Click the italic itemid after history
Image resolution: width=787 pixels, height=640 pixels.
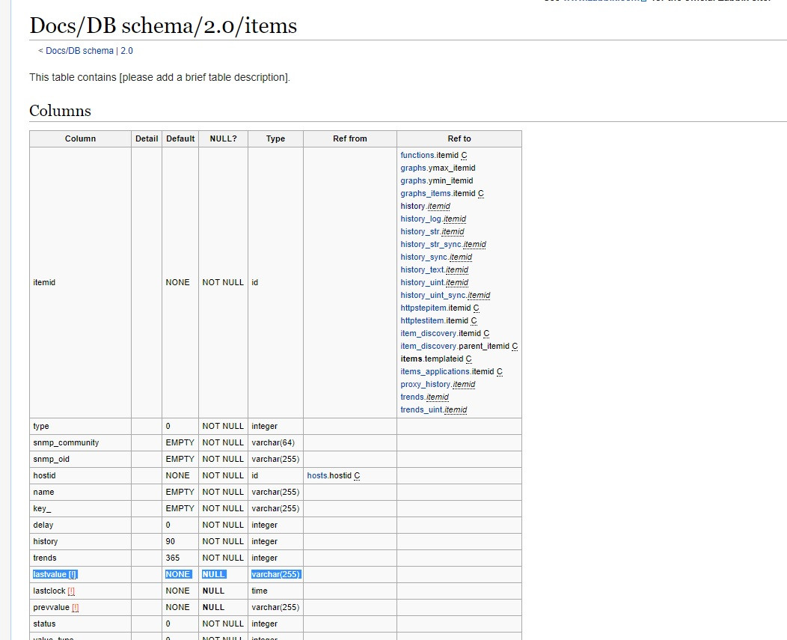(x=438, y=206)
